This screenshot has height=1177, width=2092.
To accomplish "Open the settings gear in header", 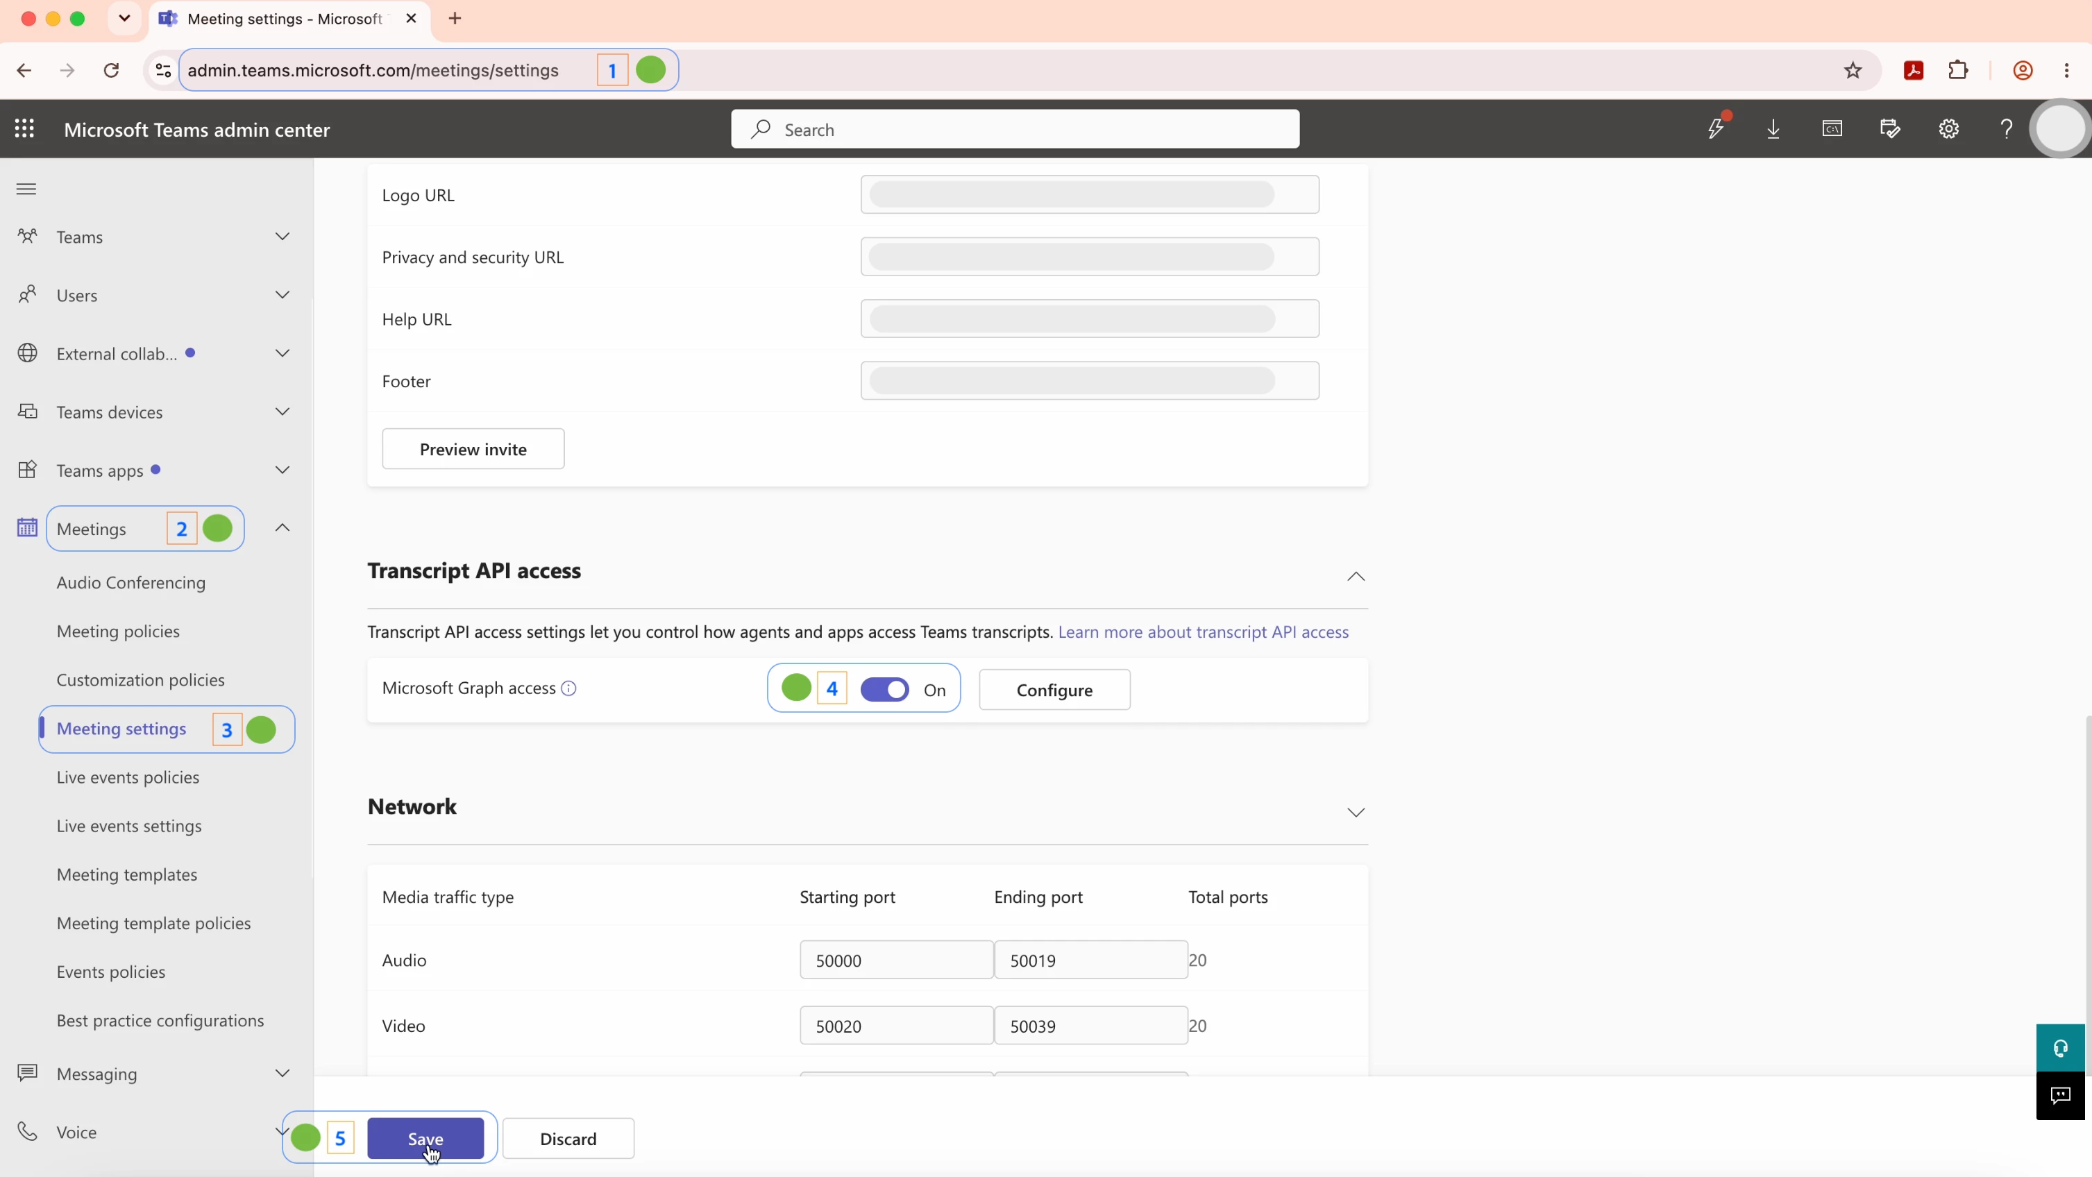I will [x=1948, y=129].
